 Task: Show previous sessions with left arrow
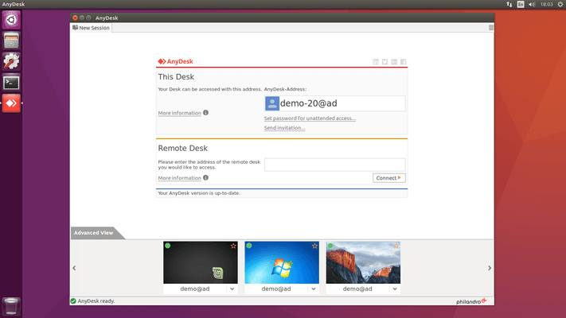point(74,268)
